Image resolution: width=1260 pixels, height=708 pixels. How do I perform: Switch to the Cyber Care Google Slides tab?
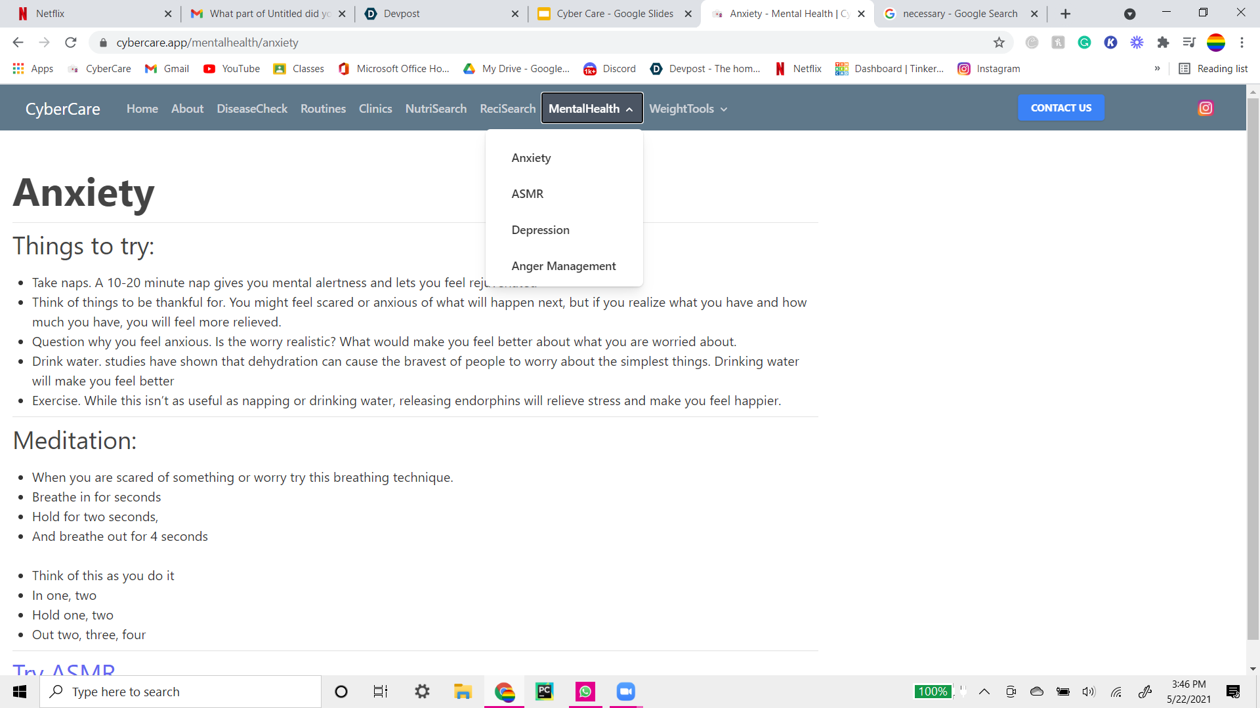(614, 14)
